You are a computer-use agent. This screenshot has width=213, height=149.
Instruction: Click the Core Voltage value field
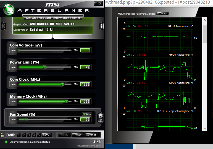pos(85,50)
